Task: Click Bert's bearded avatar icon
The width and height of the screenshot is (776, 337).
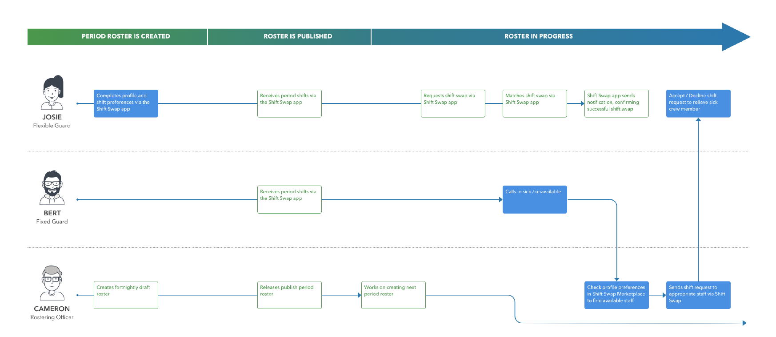Action: pos(52,188)
